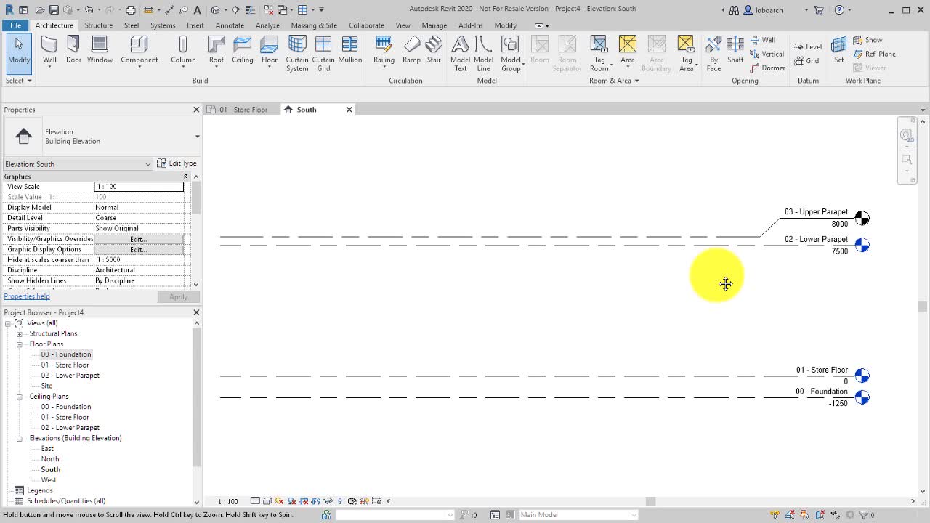Click the Edit Type button
The height and width of the screenshot is (523, 930).
pyautogui.click(x=177, y=163)
